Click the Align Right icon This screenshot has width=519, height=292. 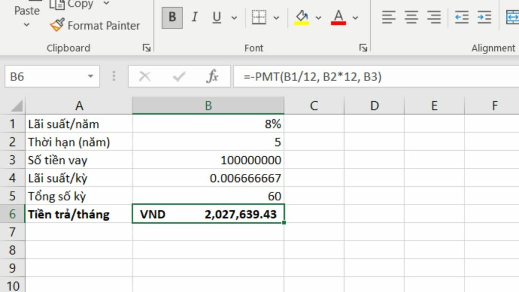434,17
